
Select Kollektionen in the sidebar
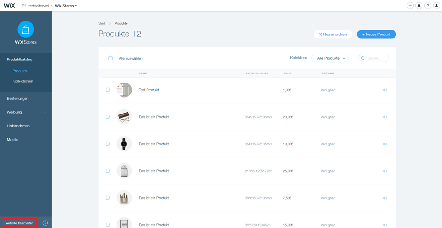pyautogui.click(x=23, y=81)
